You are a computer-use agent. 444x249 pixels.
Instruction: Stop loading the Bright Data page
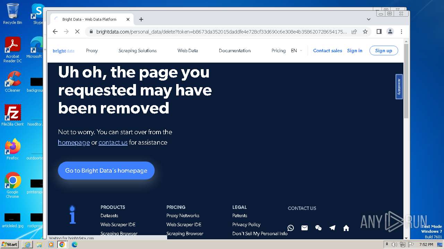pos(77,31)
